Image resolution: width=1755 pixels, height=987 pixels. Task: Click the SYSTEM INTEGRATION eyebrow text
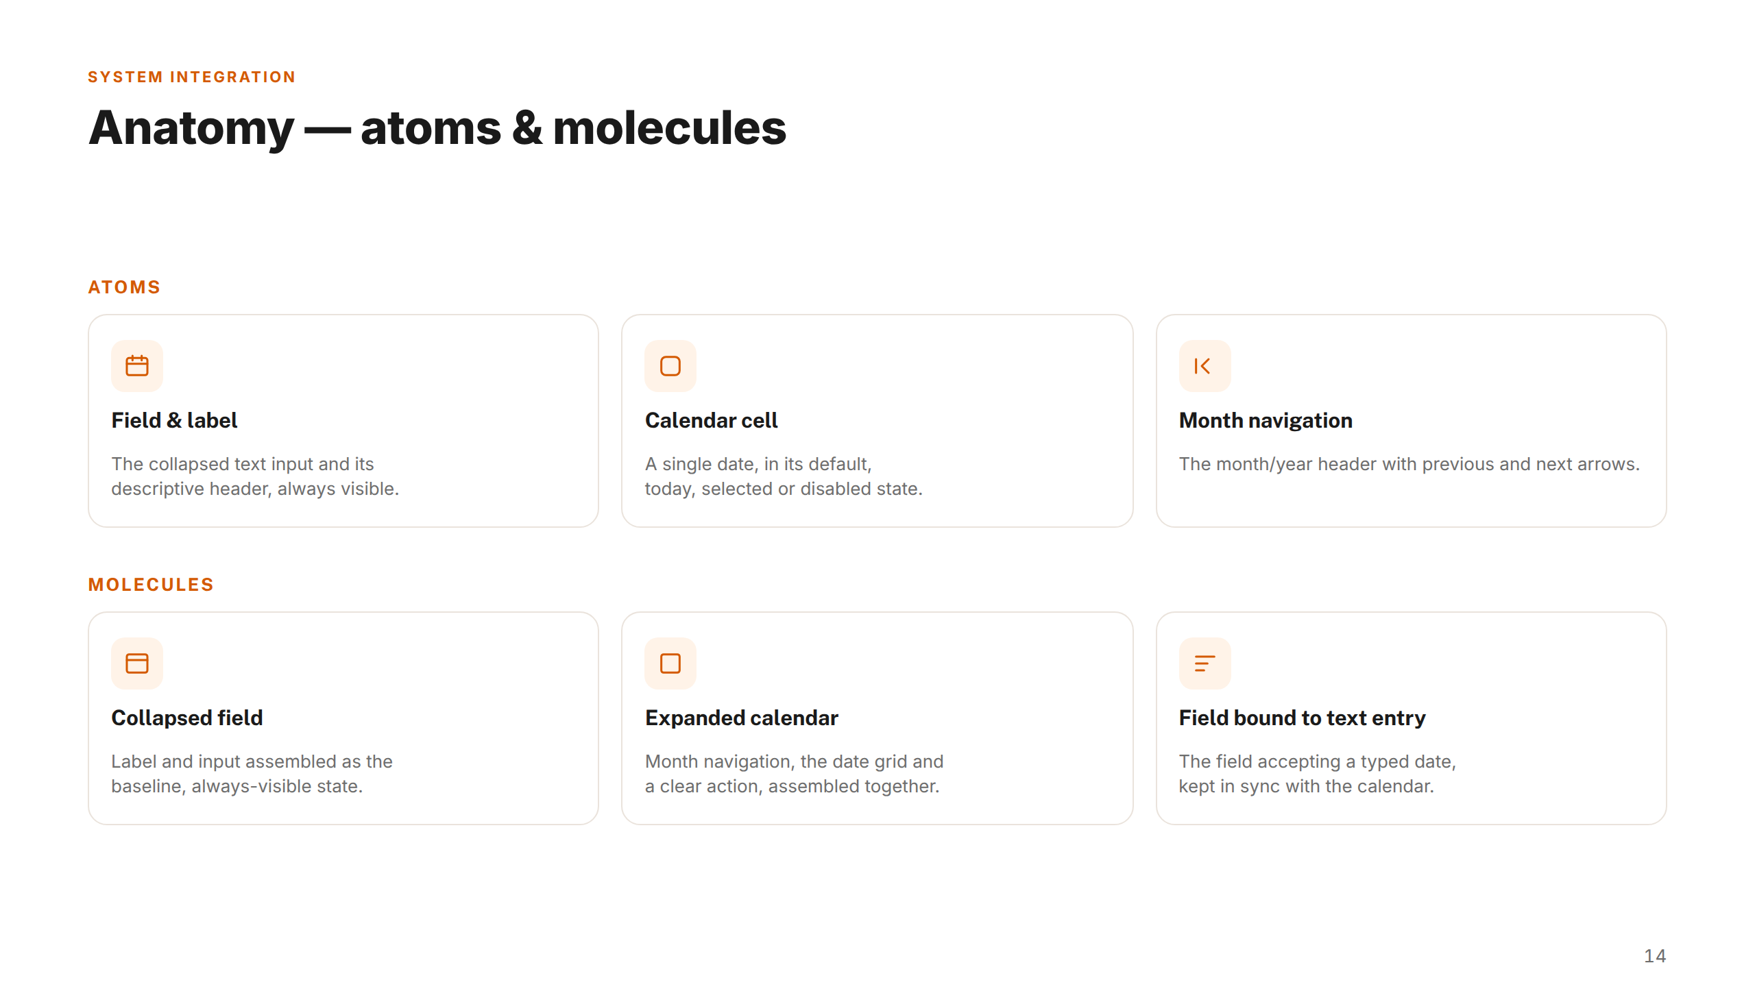tap(192, 77)
